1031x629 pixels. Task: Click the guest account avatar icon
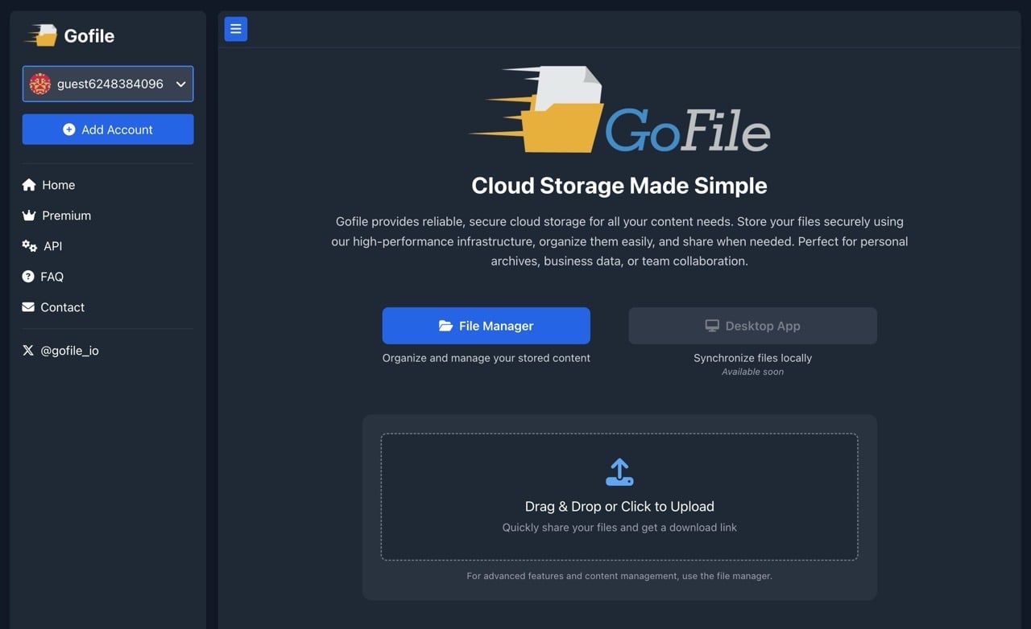pyautogui.click(x=39, y=84)
